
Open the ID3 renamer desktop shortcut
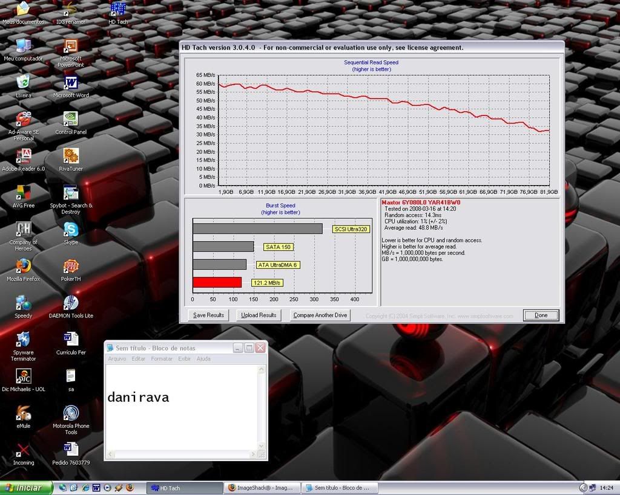click(x=71, y=10)
